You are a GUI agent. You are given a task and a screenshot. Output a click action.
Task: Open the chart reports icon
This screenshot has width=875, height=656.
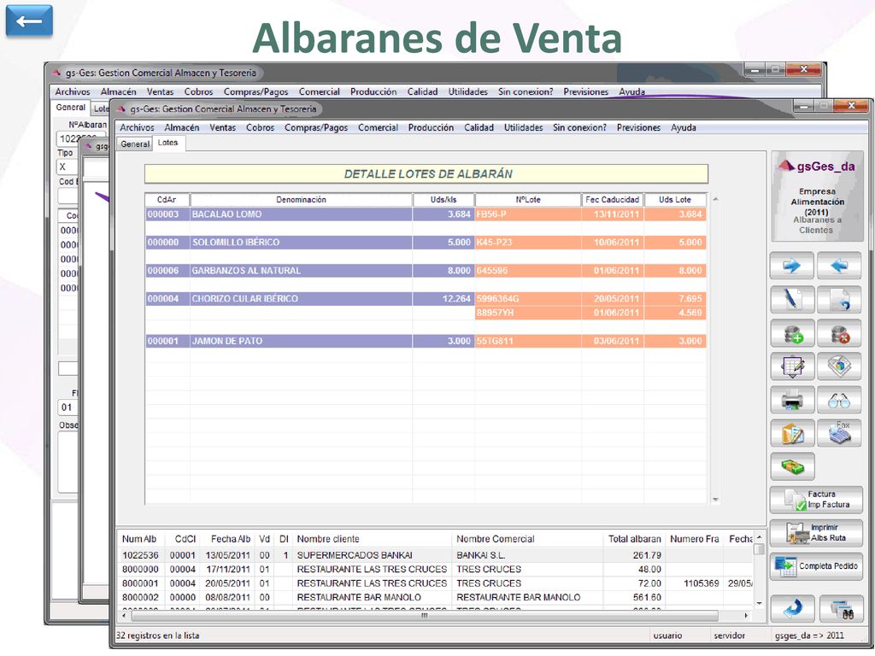(839, 366)
